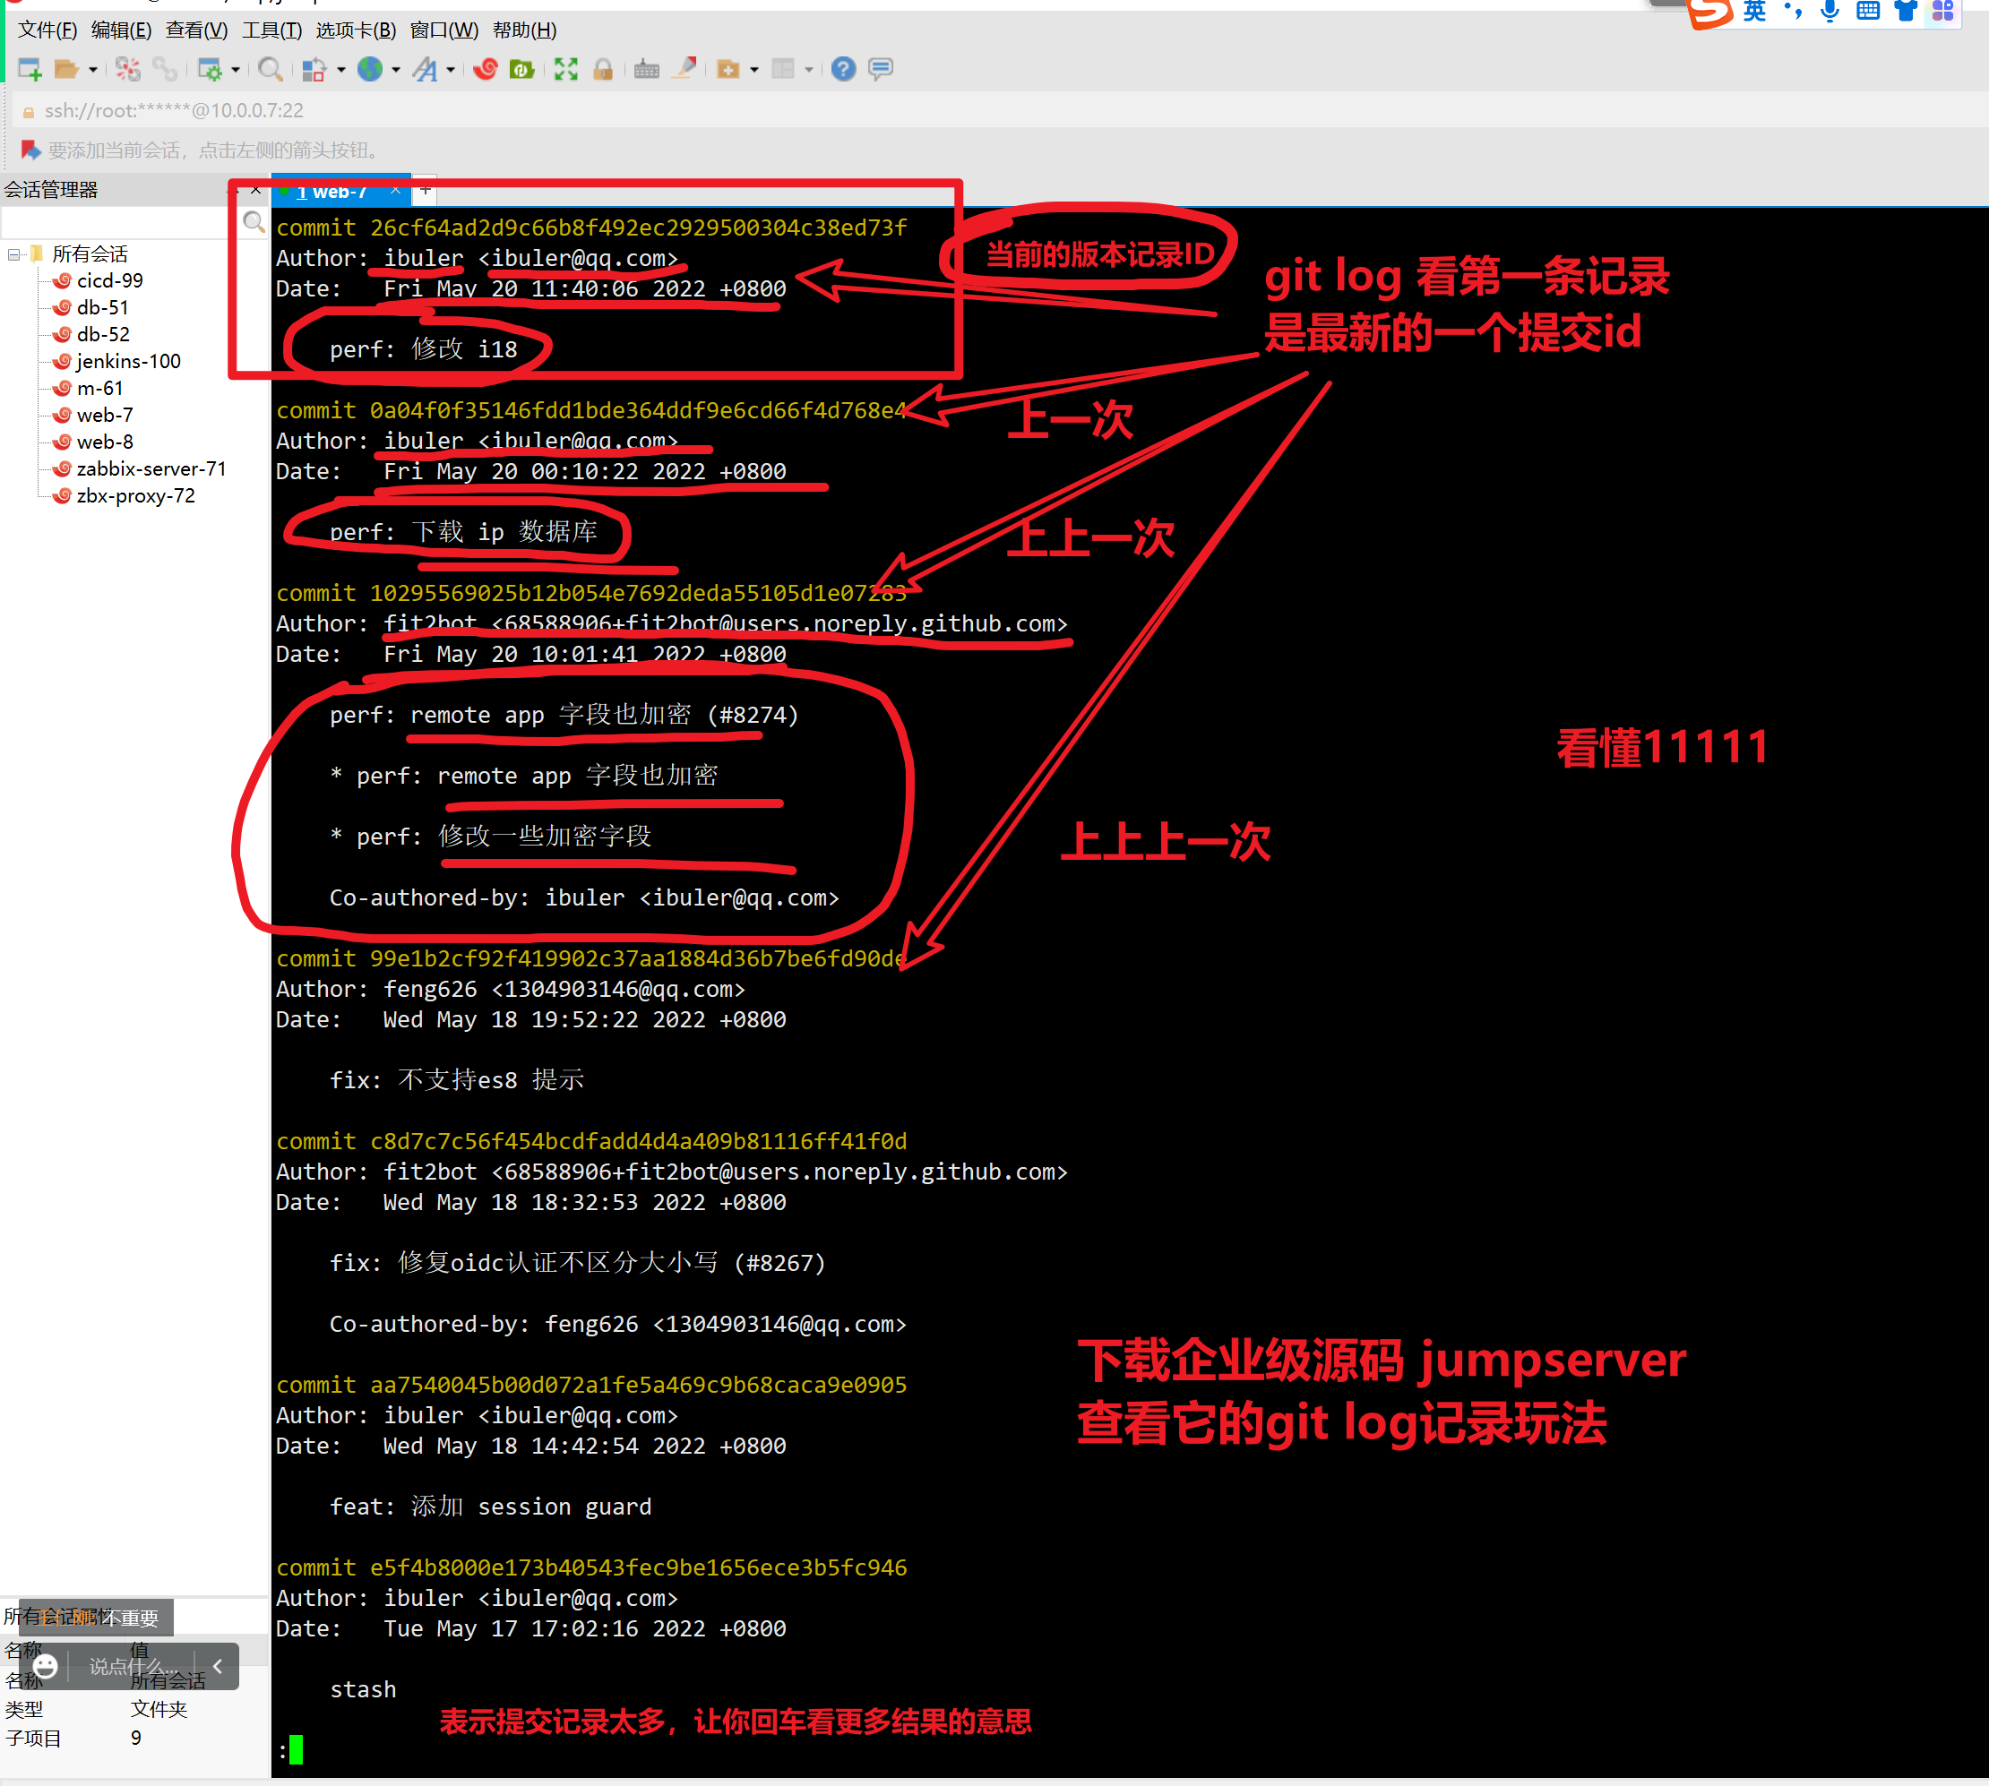Toggle screen lock with the padlock icon
Viewport: 1989px width, 1786px height.
click(604, 69)
